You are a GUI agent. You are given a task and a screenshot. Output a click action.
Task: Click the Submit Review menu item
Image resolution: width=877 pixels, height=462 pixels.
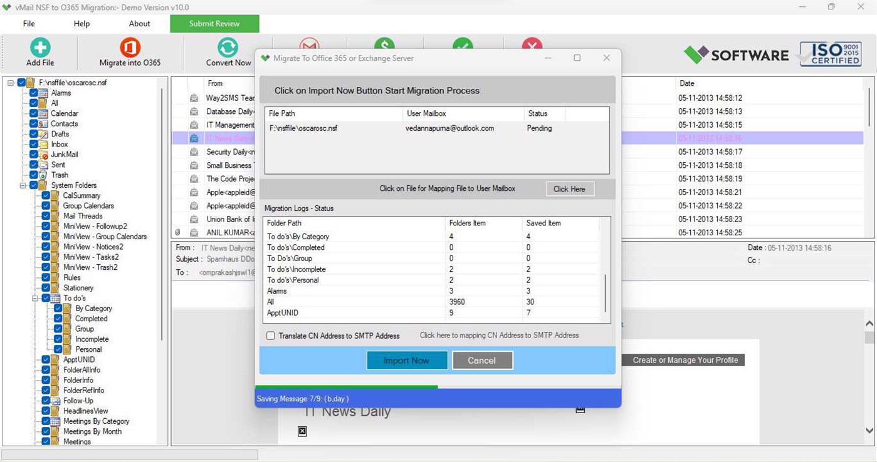click(x=214, y=23)
